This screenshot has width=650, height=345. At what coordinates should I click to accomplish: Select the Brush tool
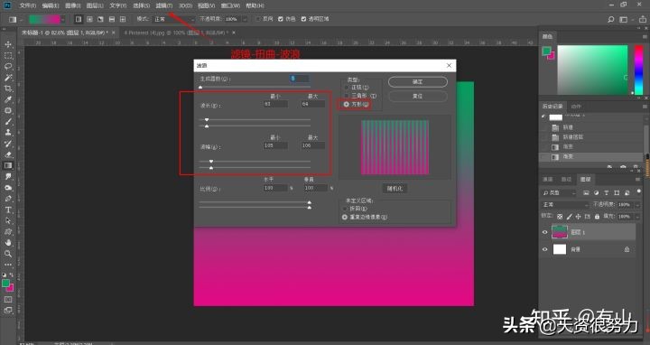(x=8, y=122)
